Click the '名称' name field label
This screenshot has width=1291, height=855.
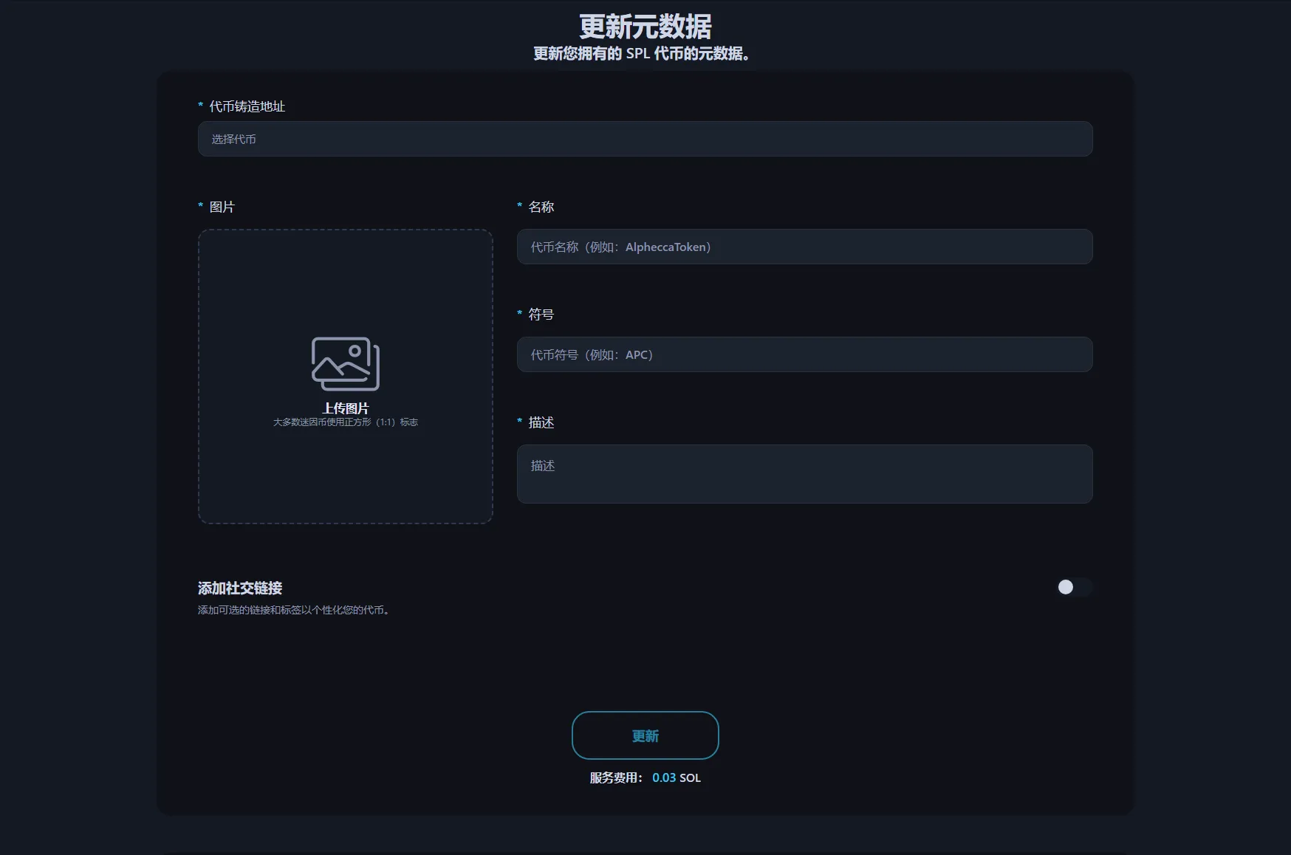(x=541, y=207)
